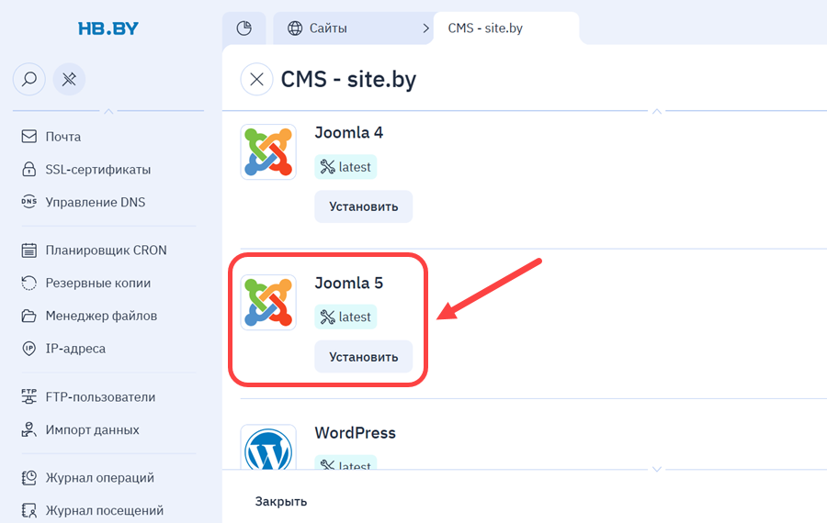Select Импорт данных menu label
Image resolution: width=827 pixels, height=523 pixels.
(92, 429)
